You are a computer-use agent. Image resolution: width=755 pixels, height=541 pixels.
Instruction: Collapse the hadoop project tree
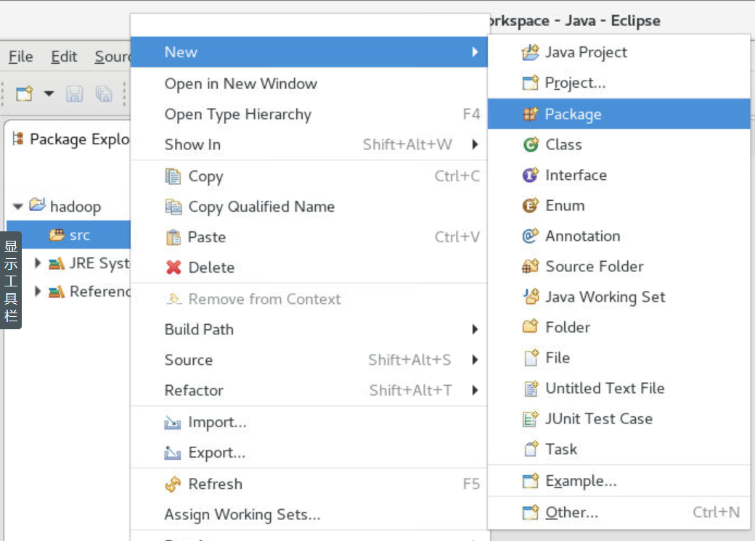pos(18,207)
